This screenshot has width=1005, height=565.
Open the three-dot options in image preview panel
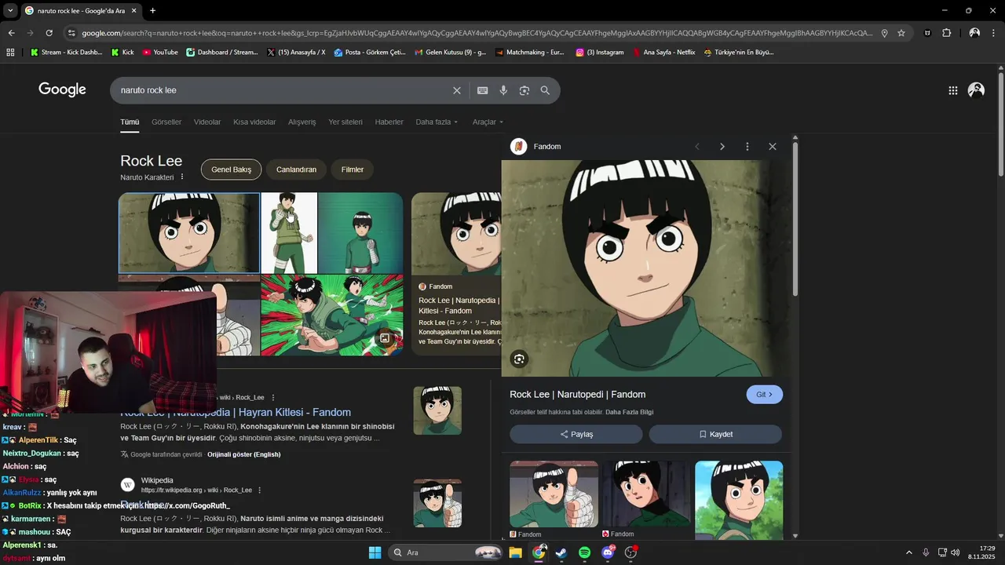(747, 147)
